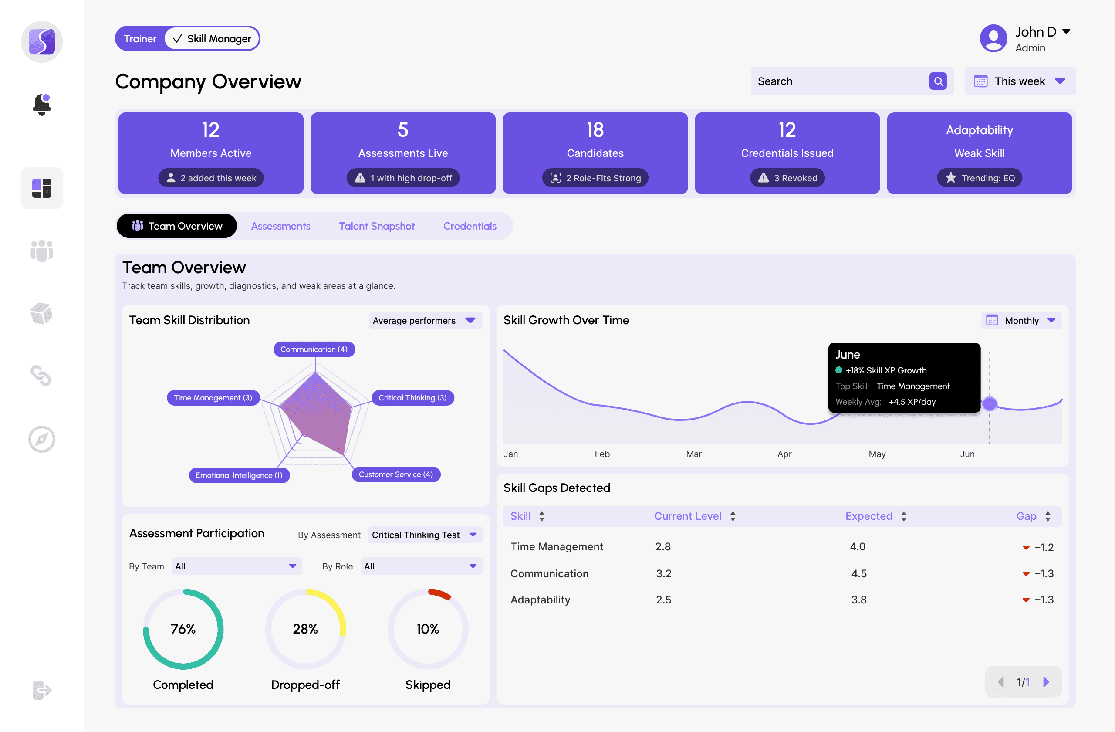
Task: Open the Talent Snapshot tab
Action: pyautogui.click(x=377, y=226)
